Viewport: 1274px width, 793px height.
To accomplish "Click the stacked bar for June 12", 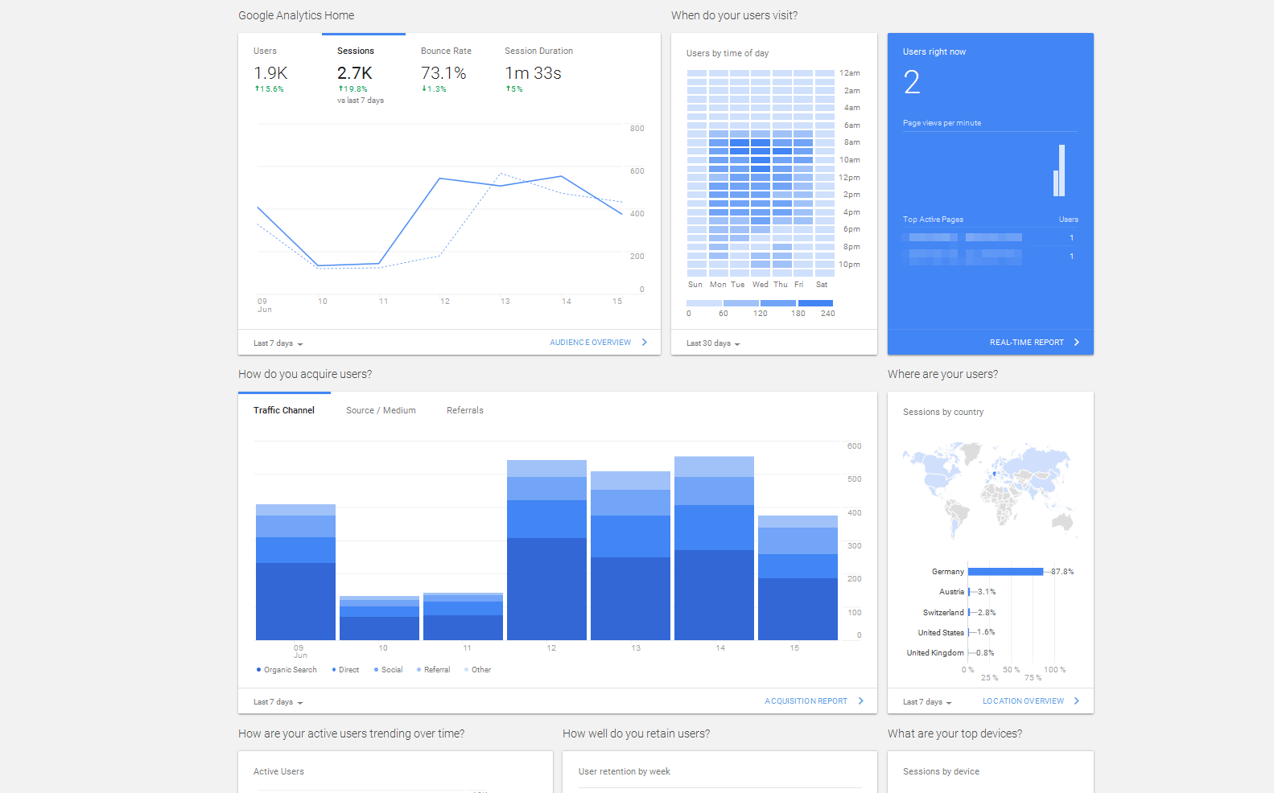I will coord(546,550).
